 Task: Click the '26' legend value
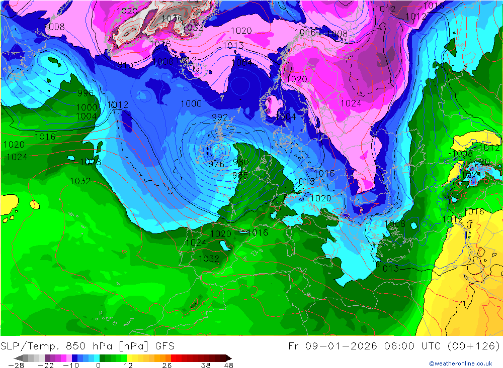(167, 365)
